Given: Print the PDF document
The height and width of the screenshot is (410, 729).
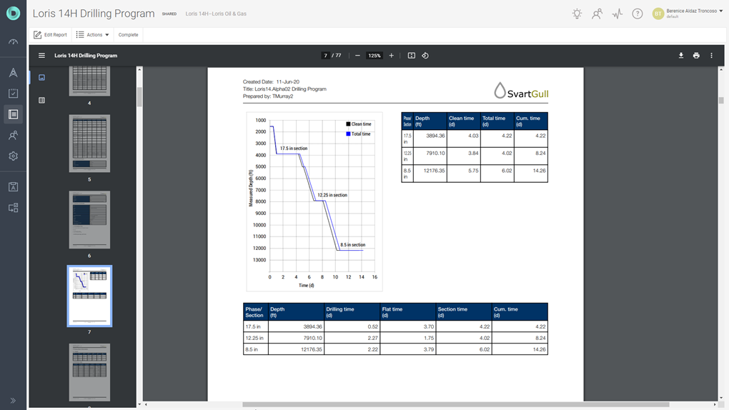Looking at the screenshot, I should point(696,55).
